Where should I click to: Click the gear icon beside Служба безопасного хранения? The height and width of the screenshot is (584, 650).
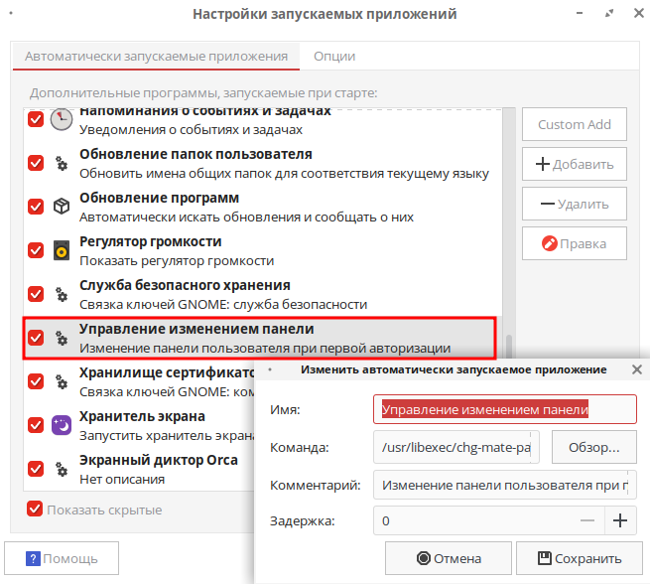[x=63, y=294]
